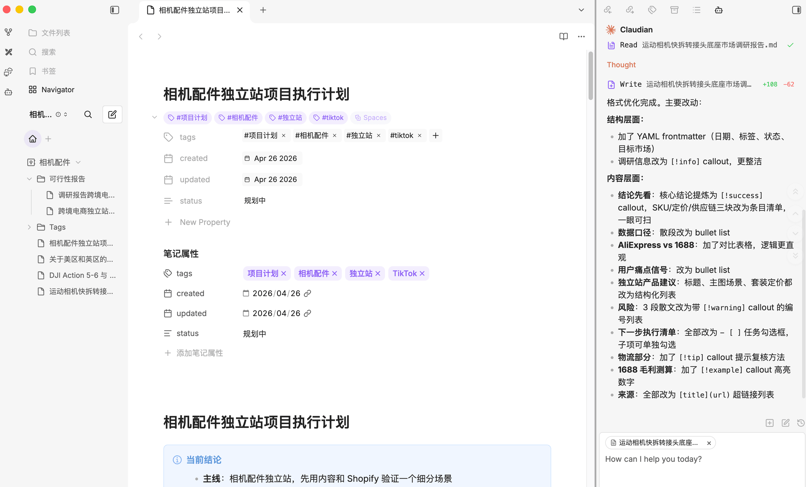Remove the attached note chip 运动相机快拆转接头底座
Screen dimensions: 806x487
click(x=709, y=443)
